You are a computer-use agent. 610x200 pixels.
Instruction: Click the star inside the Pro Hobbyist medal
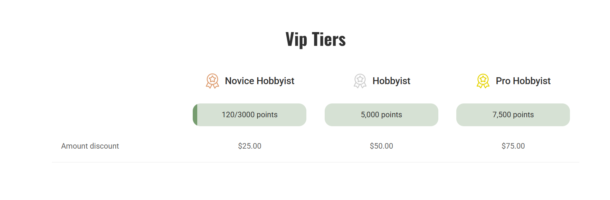pos(483,79)
